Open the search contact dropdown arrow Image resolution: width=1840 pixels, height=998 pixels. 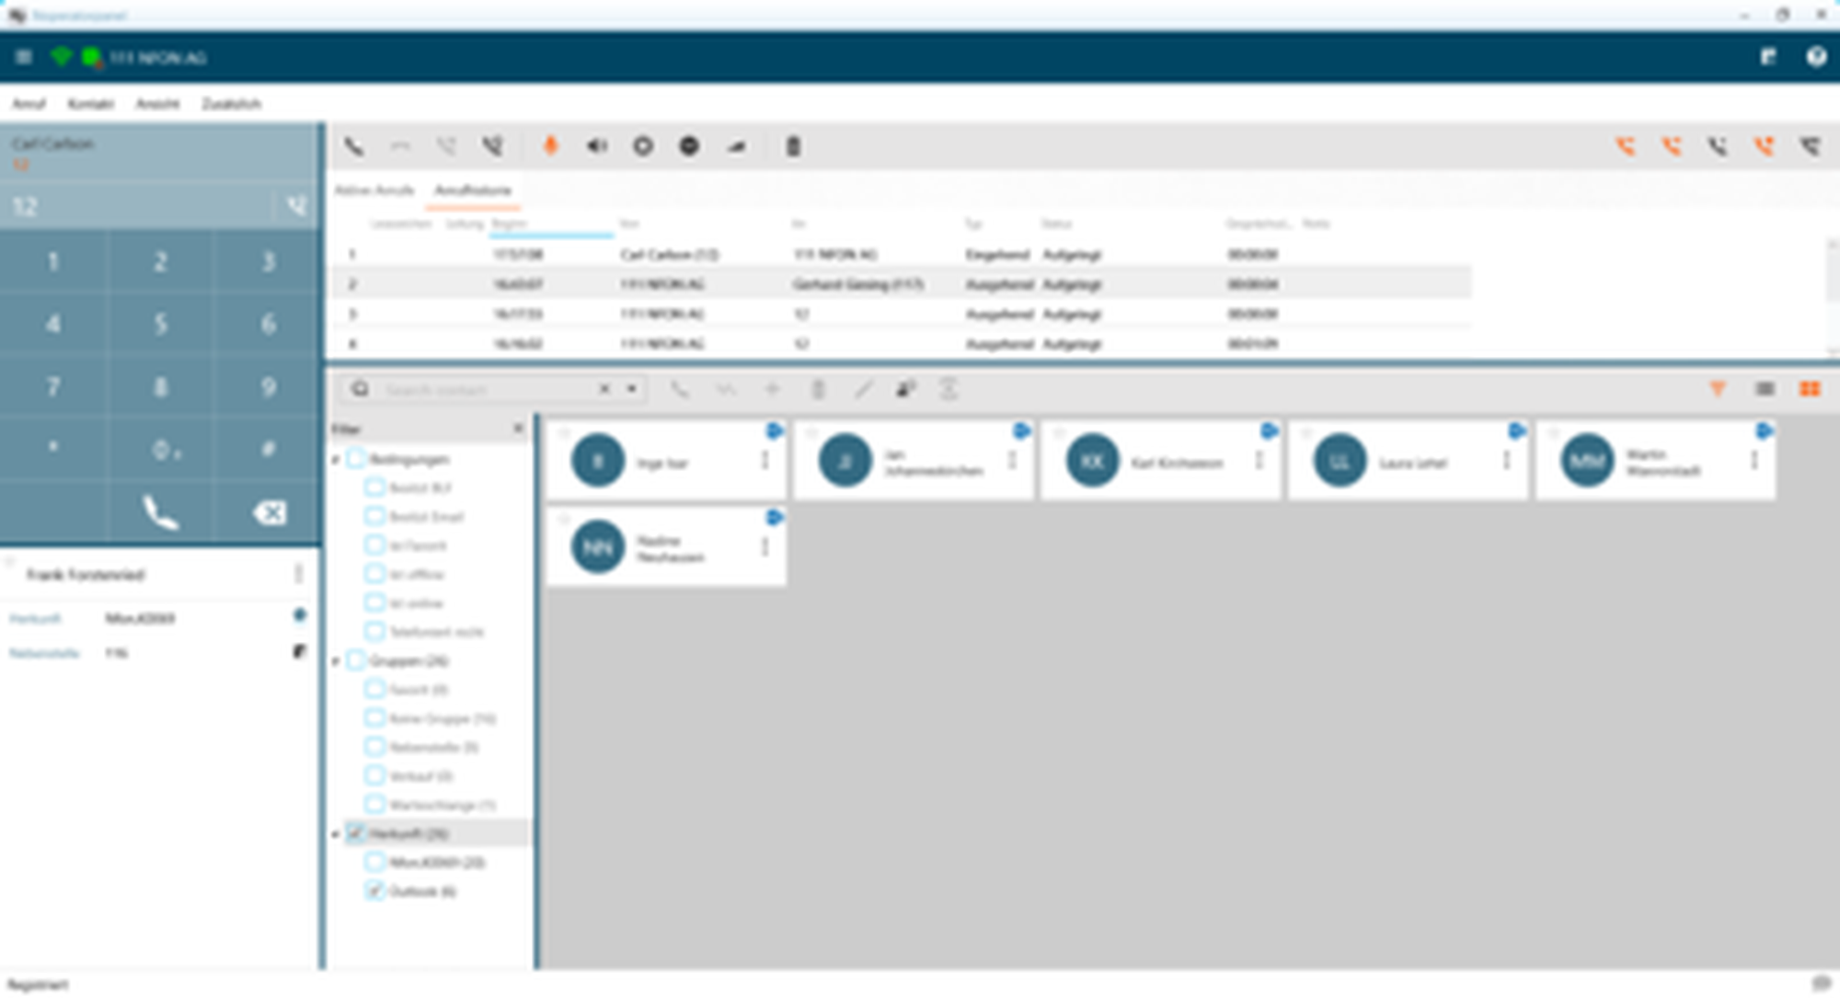(x=632, y=389)
